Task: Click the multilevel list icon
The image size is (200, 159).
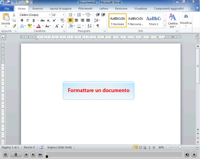Action: click(x=88, y=15)
